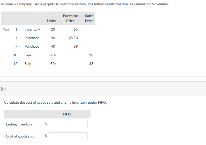Click the dollar sign beside Ending inventory
This screenshot has height=145, width=206.
click(x=46, y=124)
